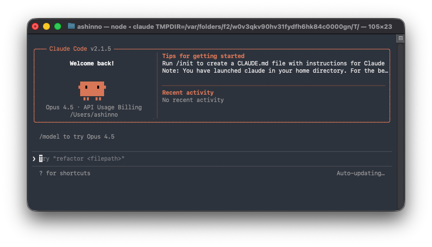
Task: Minimize the terminal using yellow button
Action: pos(46,26)
